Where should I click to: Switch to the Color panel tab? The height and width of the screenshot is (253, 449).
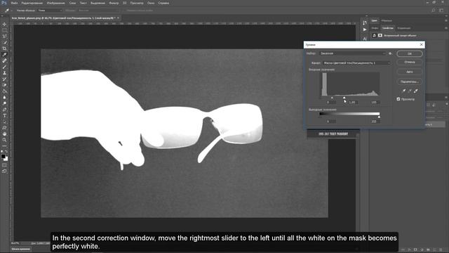pyautogui.click(x=374, y=20)
